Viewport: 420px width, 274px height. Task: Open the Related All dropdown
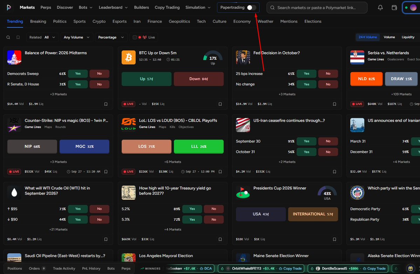(x=42, y=37)
